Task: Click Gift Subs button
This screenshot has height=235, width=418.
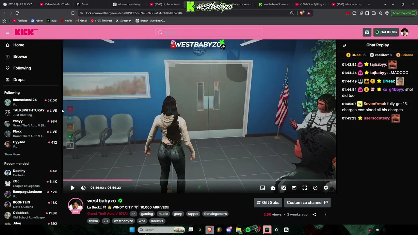Action: 268,202
